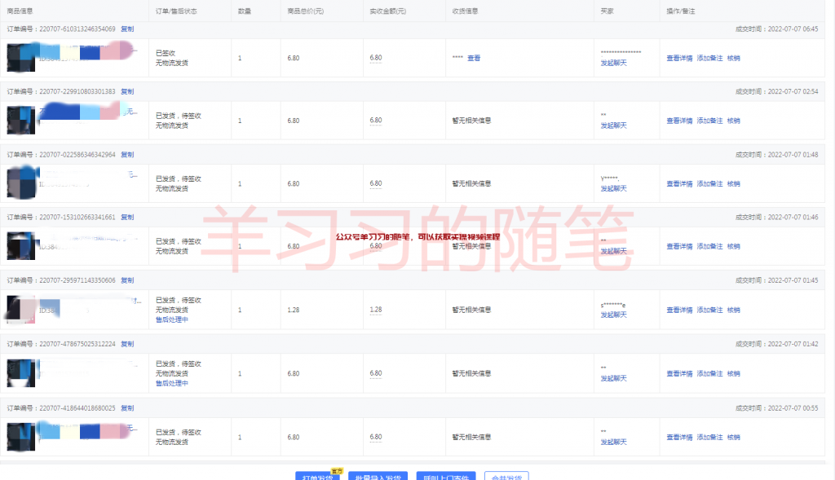This screenshot has height=480, width=835.
Task: Click 核销 for order ending in 342964
Action: click(734, 183)
